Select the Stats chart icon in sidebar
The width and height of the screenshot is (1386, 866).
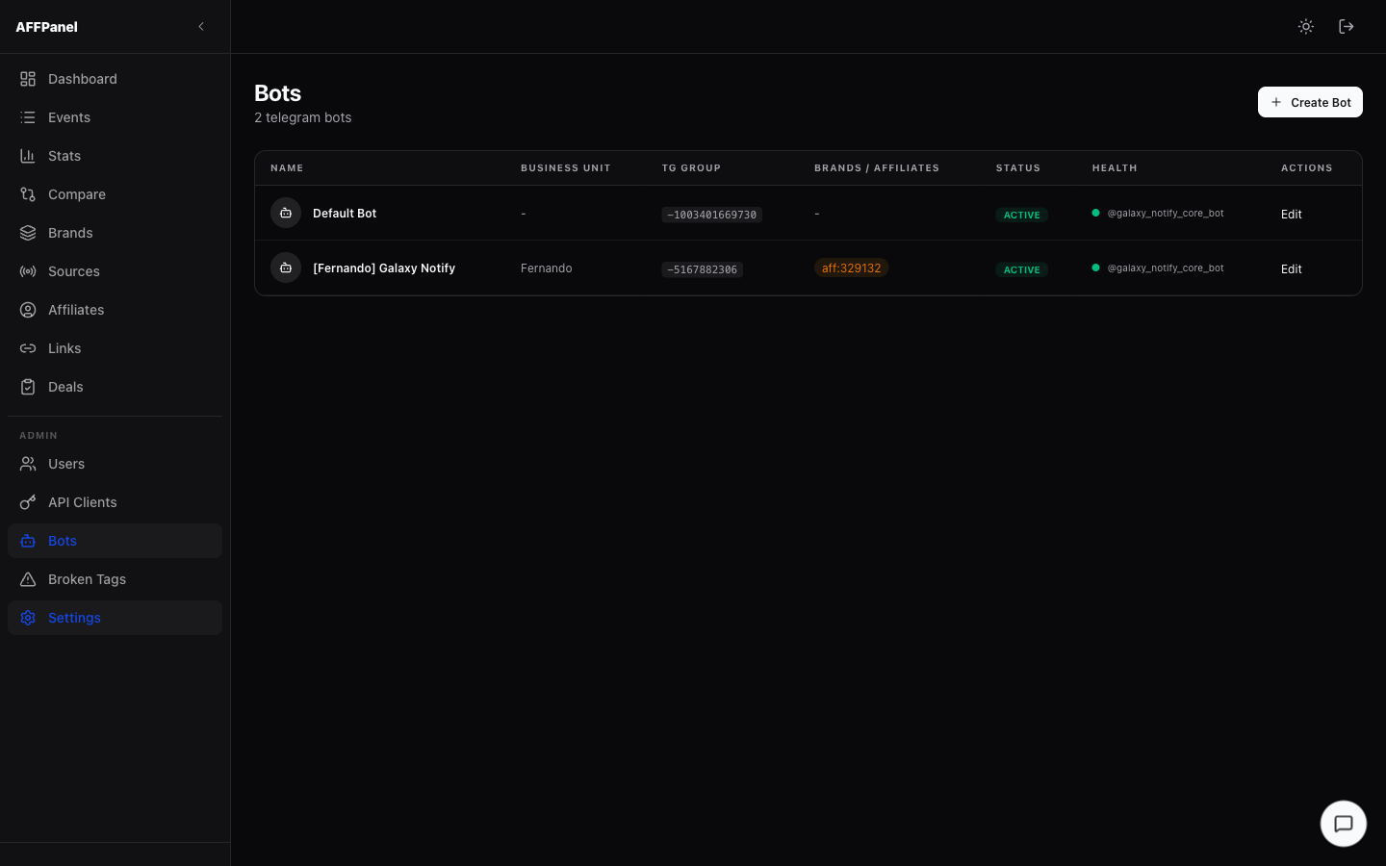[28, 156]
